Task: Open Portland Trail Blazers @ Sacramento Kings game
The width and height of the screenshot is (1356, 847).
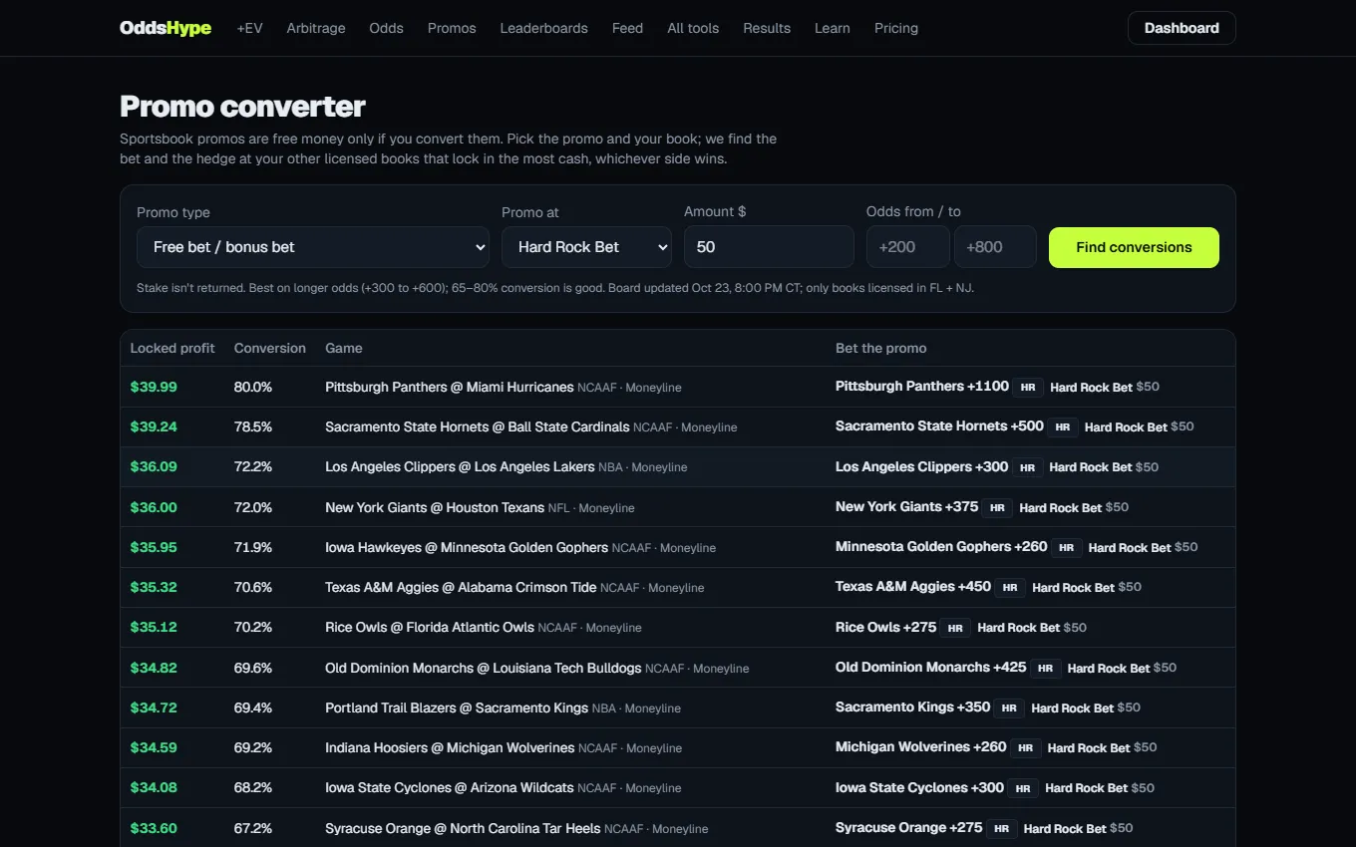Action: coord(457,707)
